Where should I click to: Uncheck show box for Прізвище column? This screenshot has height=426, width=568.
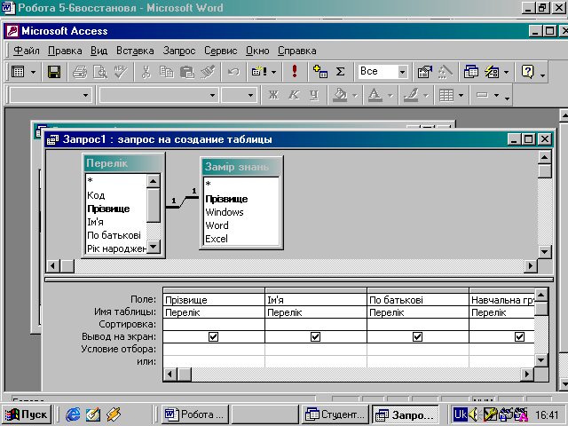click(x=213, y=337)
